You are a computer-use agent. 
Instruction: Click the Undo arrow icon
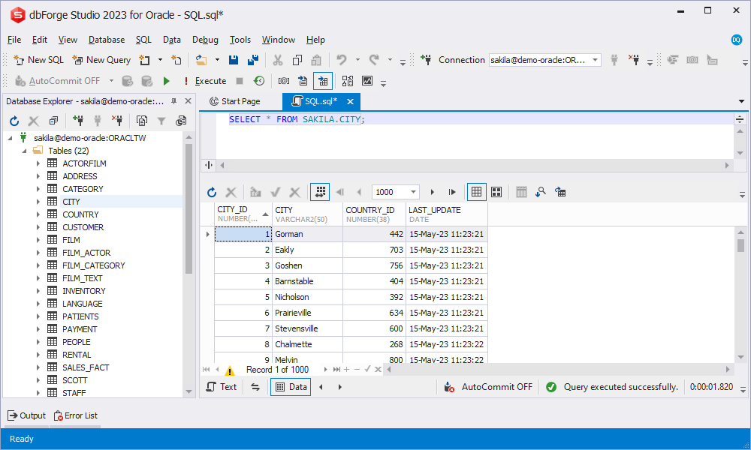click(341, 60)
